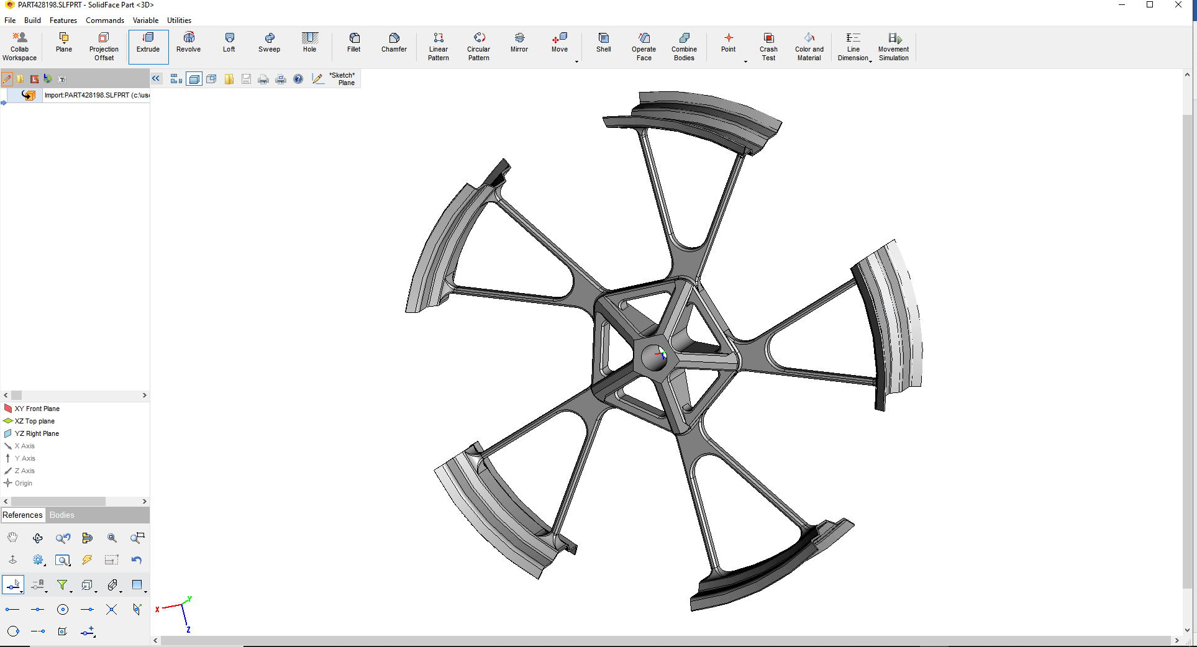Open the Line Dimension dropdown arrow
The image size is (1197, 647).
coord(870,61)
